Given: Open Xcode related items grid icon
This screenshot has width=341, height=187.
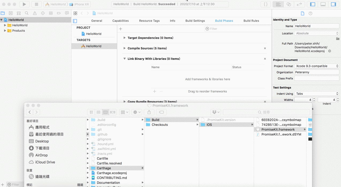Looking at the screenshot, I should pos(75,13).
